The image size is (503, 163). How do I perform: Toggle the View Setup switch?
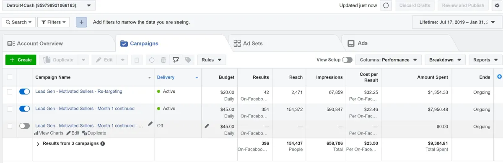pos(347,60)
